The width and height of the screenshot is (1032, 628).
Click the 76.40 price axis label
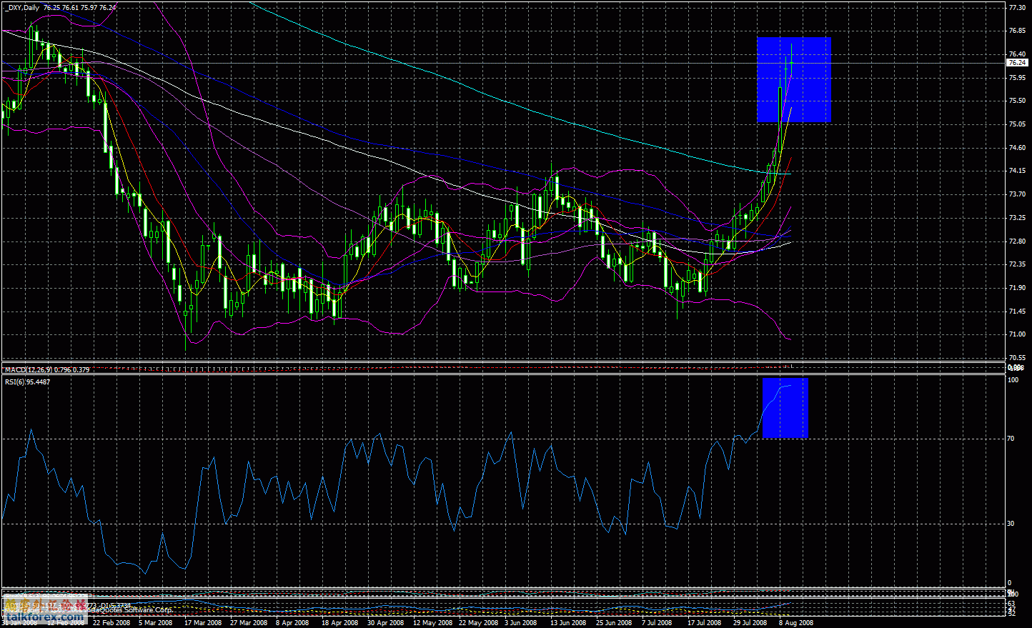(1016, 54)
